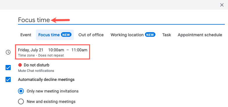
Task: Switch to the Event tab
Action: [x=26, y=35]
